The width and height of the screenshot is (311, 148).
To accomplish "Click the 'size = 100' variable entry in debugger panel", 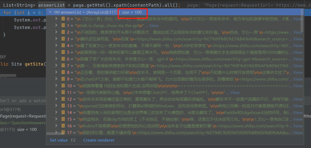I will (x=27, y=129).
